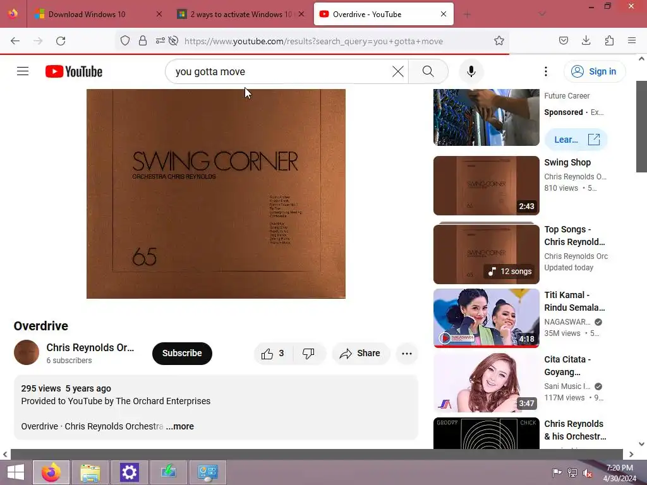
Task: Open Cita Citata Goyang video thumbnail
Action: tap(486, 382)
